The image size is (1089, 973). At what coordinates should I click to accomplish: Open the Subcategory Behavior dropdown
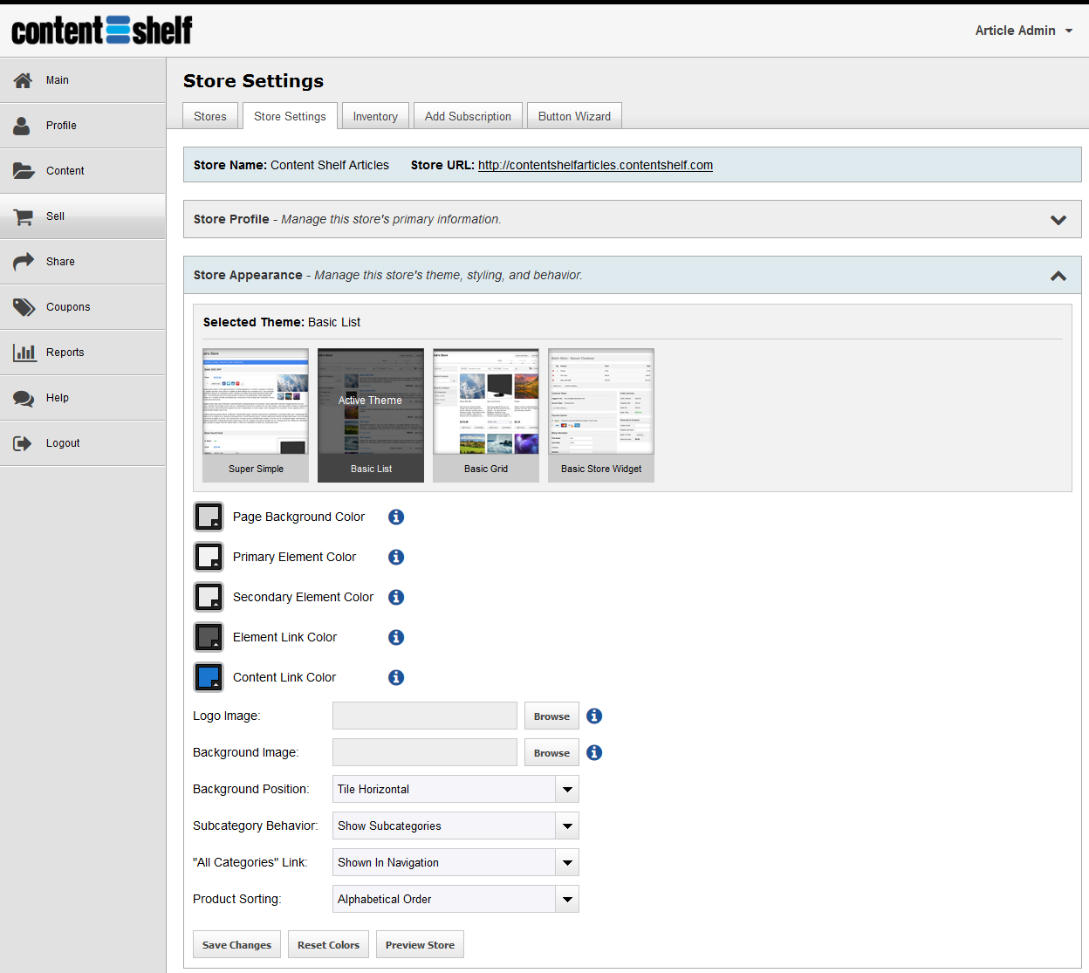[455, 826]
